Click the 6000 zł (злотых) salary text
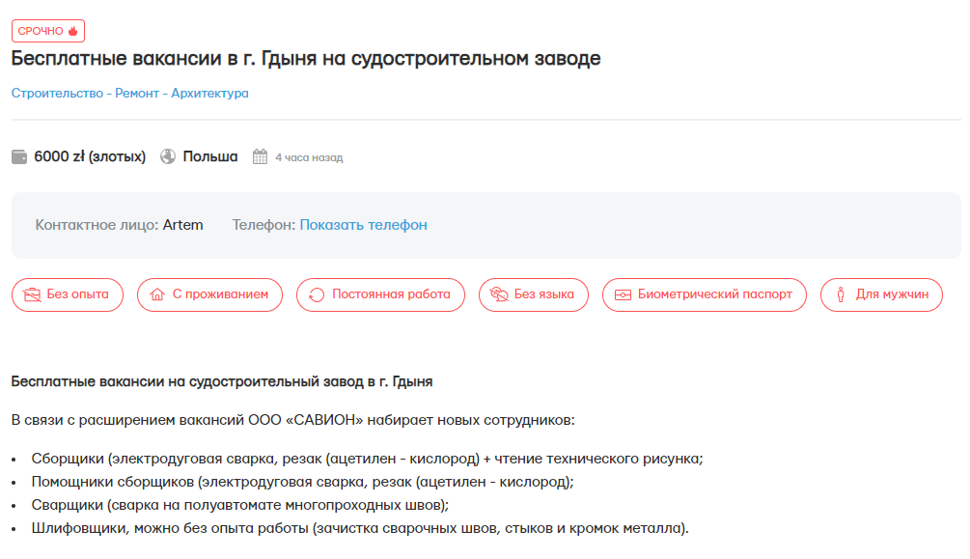Screen dimensions: 970x559 pyautogui.click(x=90, y=156)
